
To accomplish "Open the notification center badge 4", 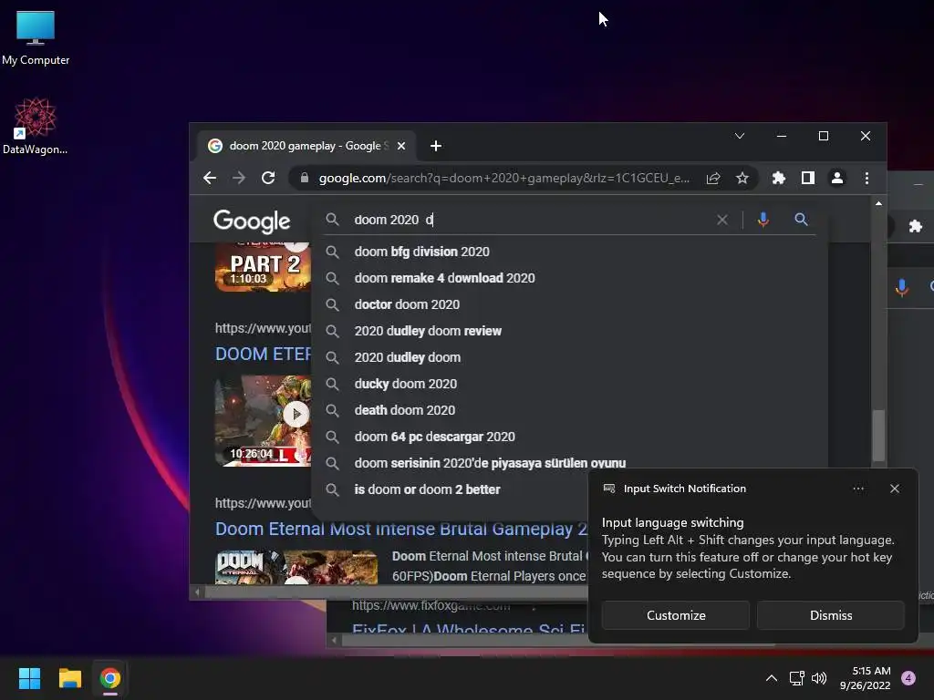I will click(x=908, y=678).
